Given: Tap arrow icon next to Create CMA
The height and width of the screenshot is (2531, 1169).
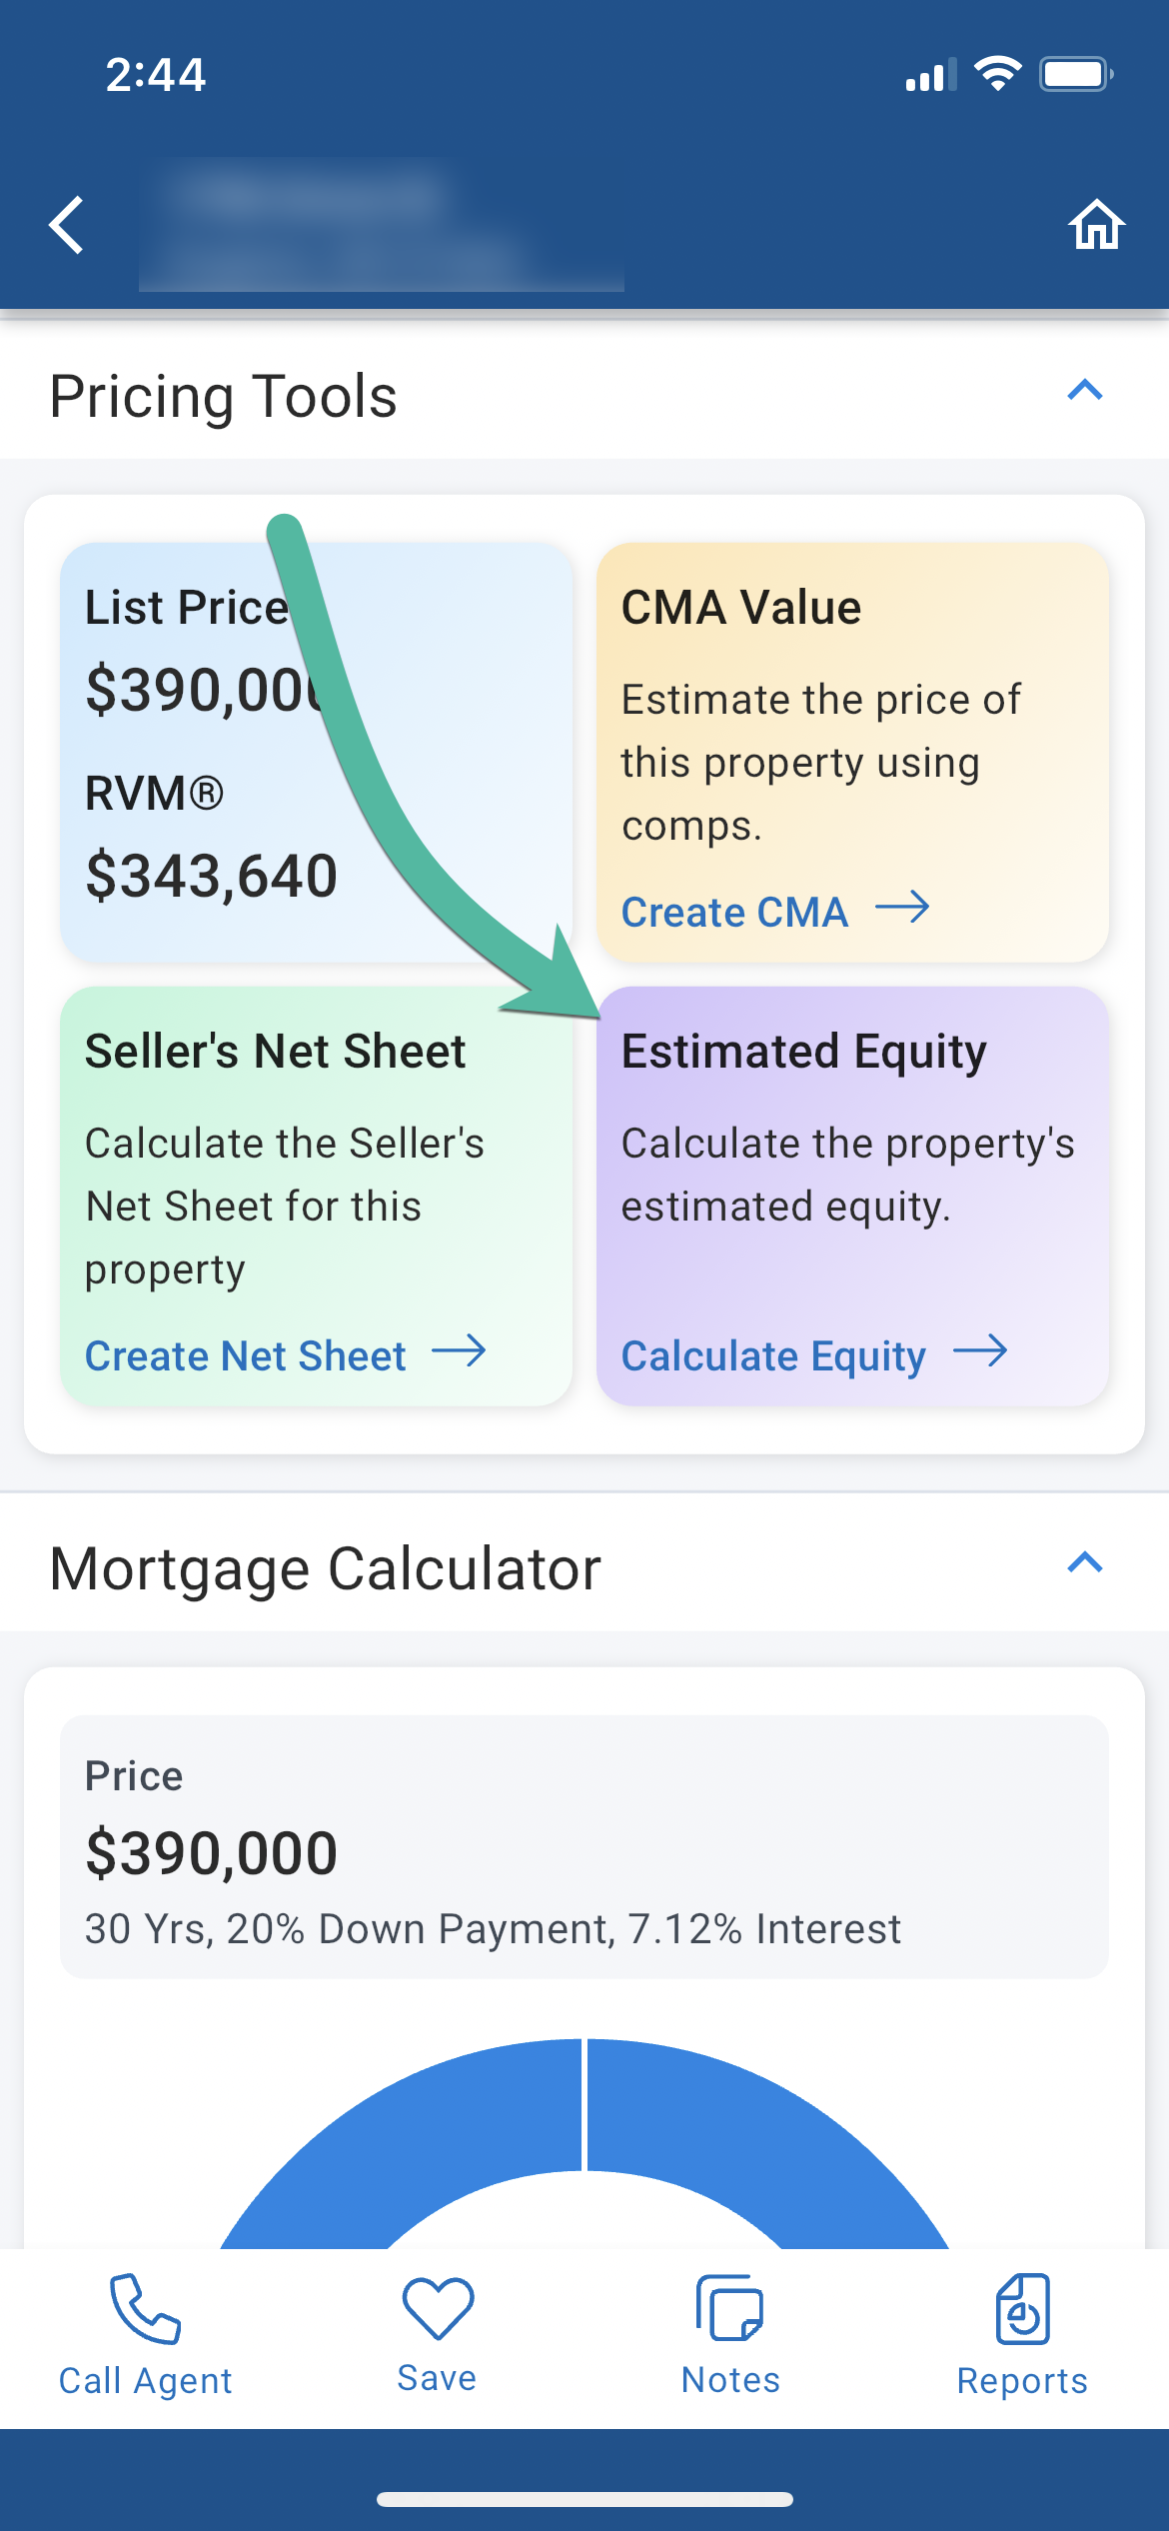Looking at the screenshot, I should [x=902, y=908].
